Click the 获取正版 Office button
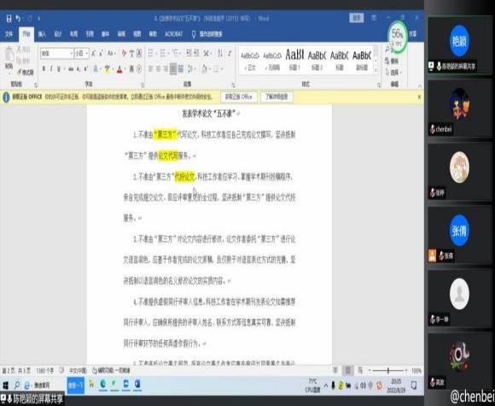This screenshot has height=406, width=495. pyautogui.click(x=238, y=97)
